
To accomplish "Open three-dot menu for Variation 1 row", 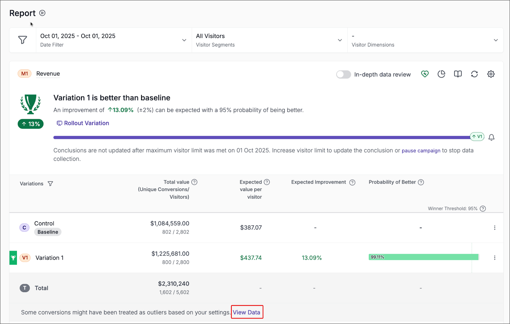I will pyautogui.click(x=495, y=258).
